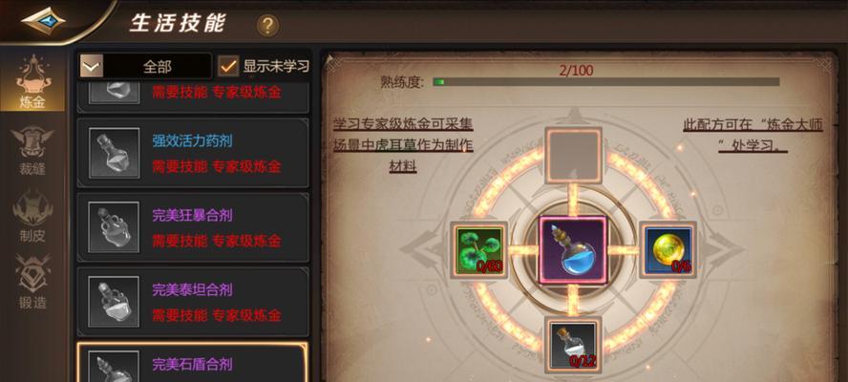Select the 制皮 leatherworking skill icon
The image size is (848, 382).
click(32, 217)
